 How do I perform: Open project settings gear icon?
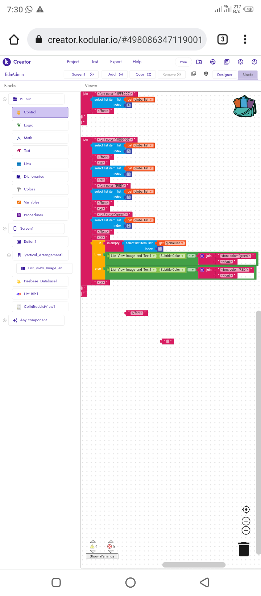pos(206,74)
